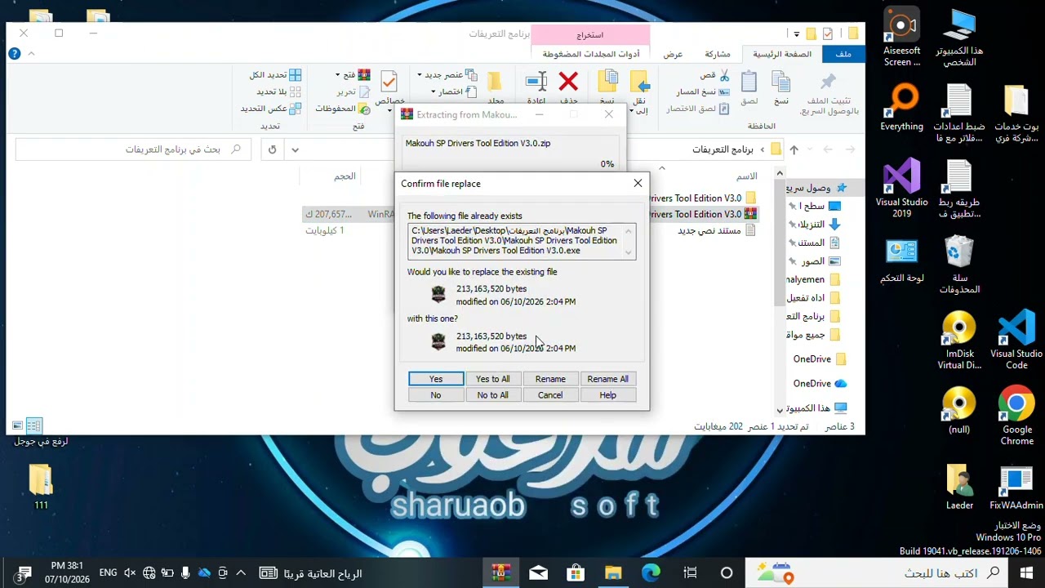Close the Confirm file replace dialog
Viewport: 1045px width, 588px height.
638,184
